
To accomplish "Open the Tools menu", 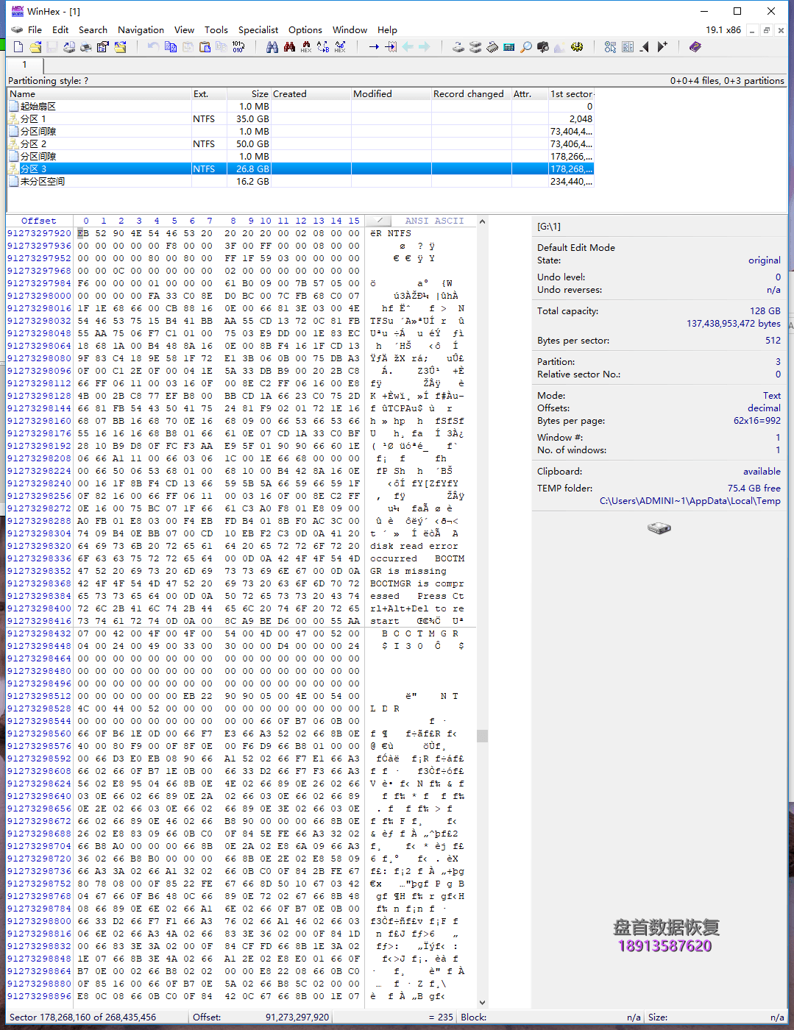I will tap(216, 30).
